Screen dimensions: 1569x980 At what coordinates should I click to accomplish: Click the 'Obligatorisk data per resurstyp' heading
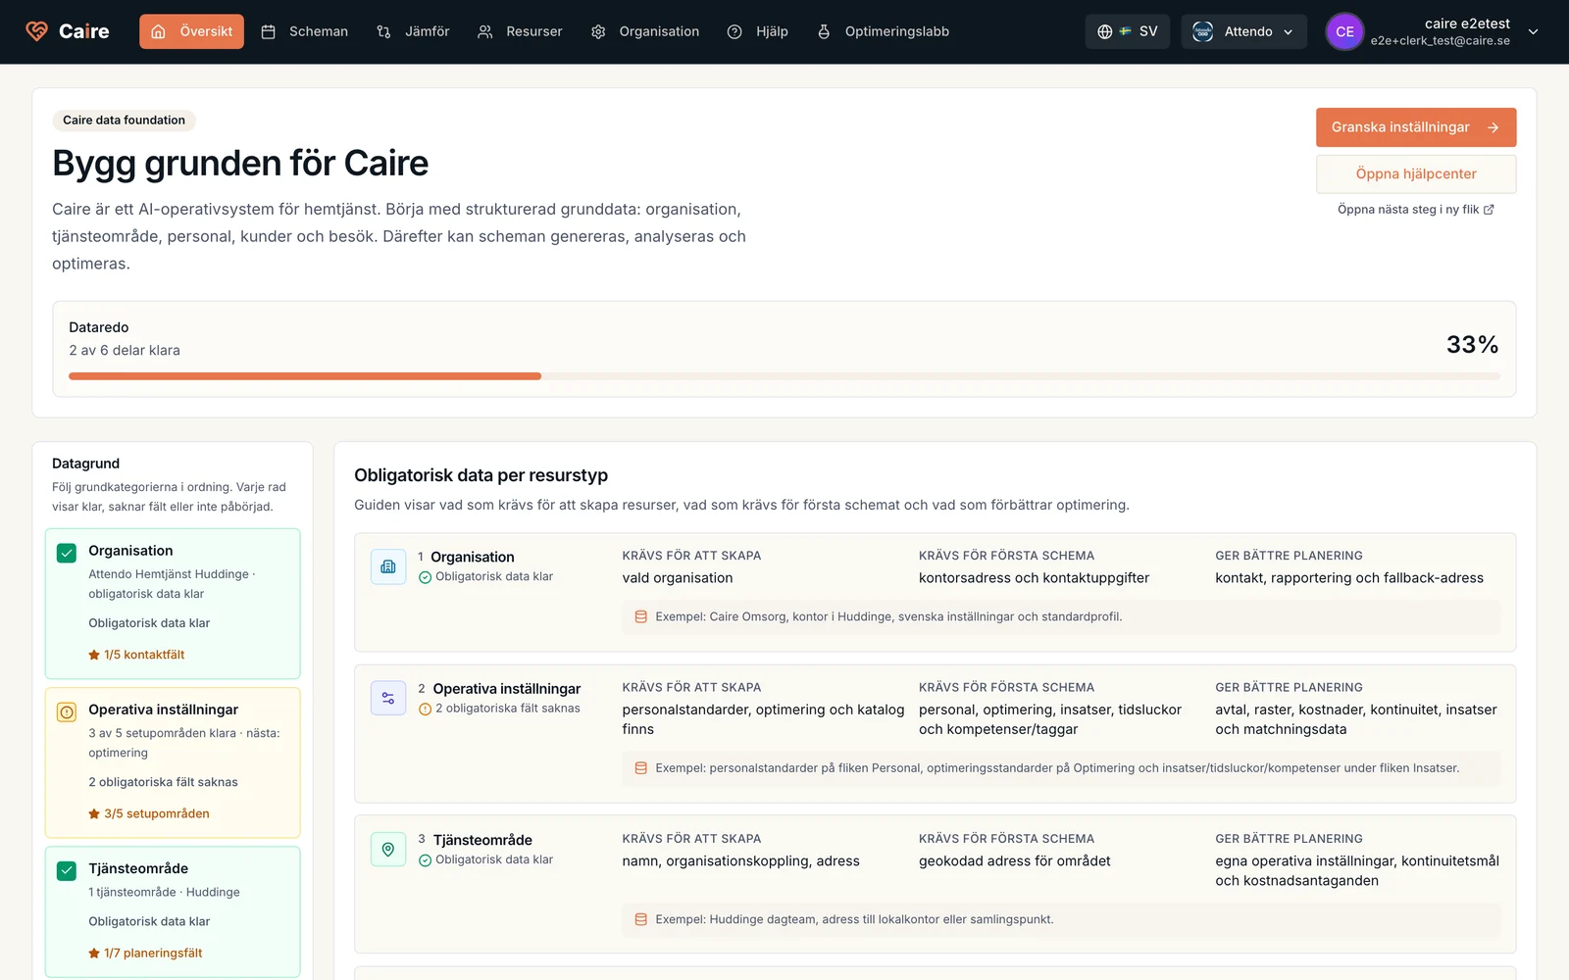(x=481, y=475)
